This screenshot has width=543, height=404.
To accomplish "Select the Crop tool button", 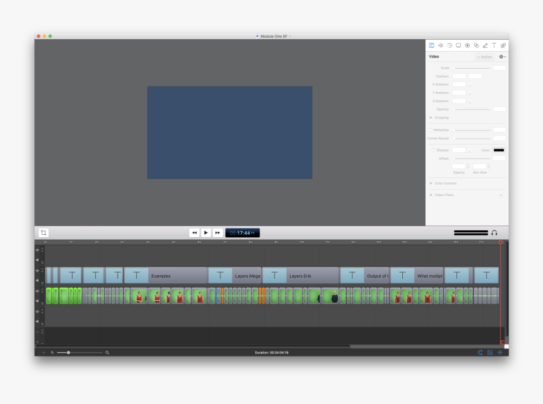I will pos(44,233).
